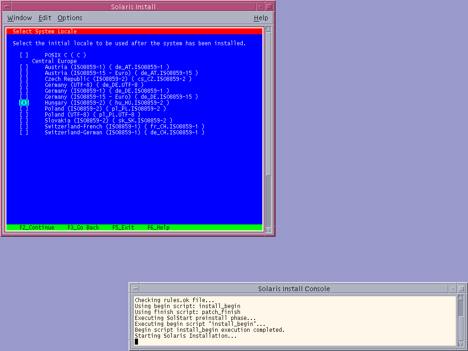Open the Window menu
468x351 pixels.
(x=19, y=18)
